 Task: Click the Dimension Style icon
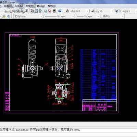(x=92, y=11)
